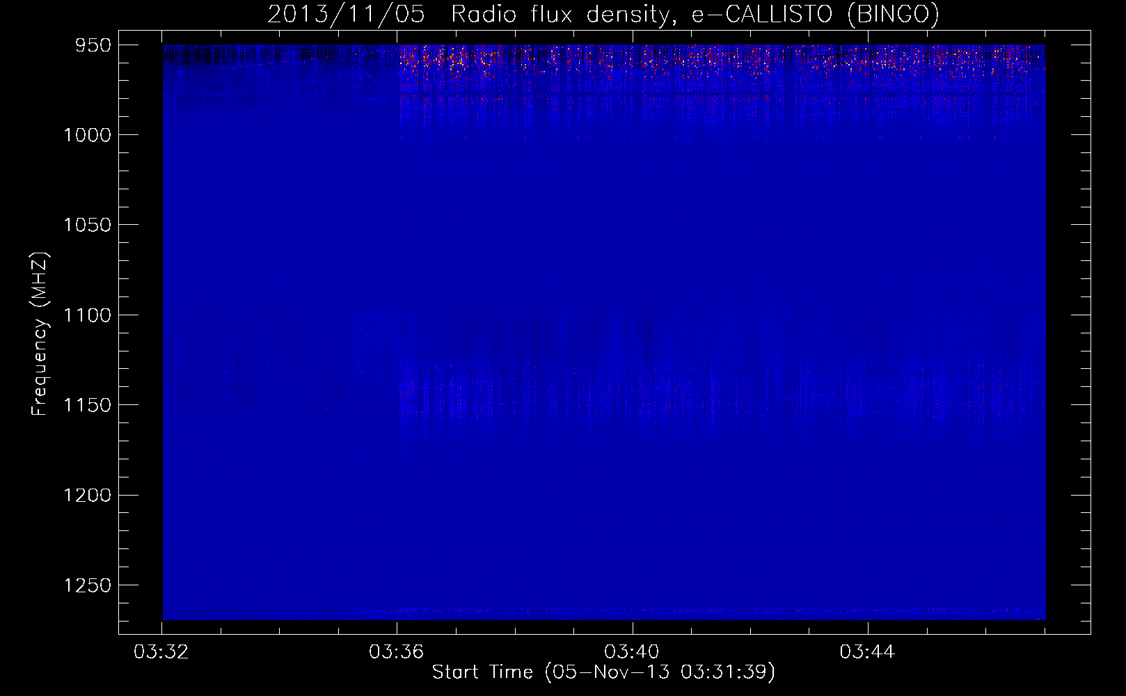Screen dimensions: 1126x696
Task: Click the '03:40' time axis label
Action: click(632, 652)
